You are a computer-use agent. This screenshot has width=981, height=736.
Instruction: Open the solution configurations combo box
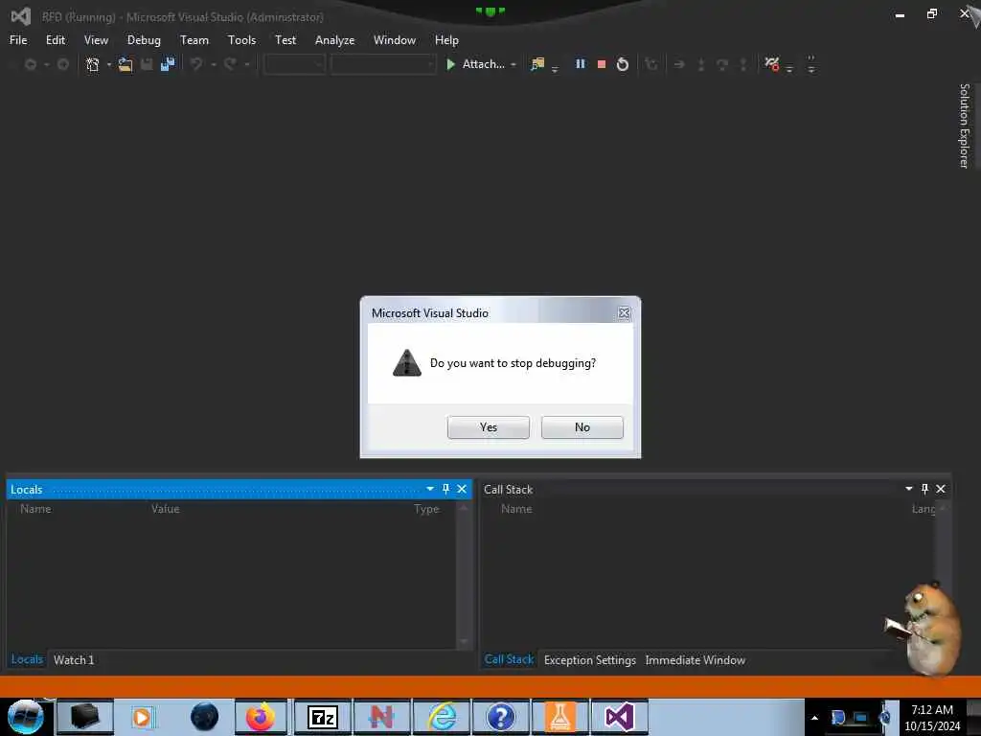[x=294, y=64]
